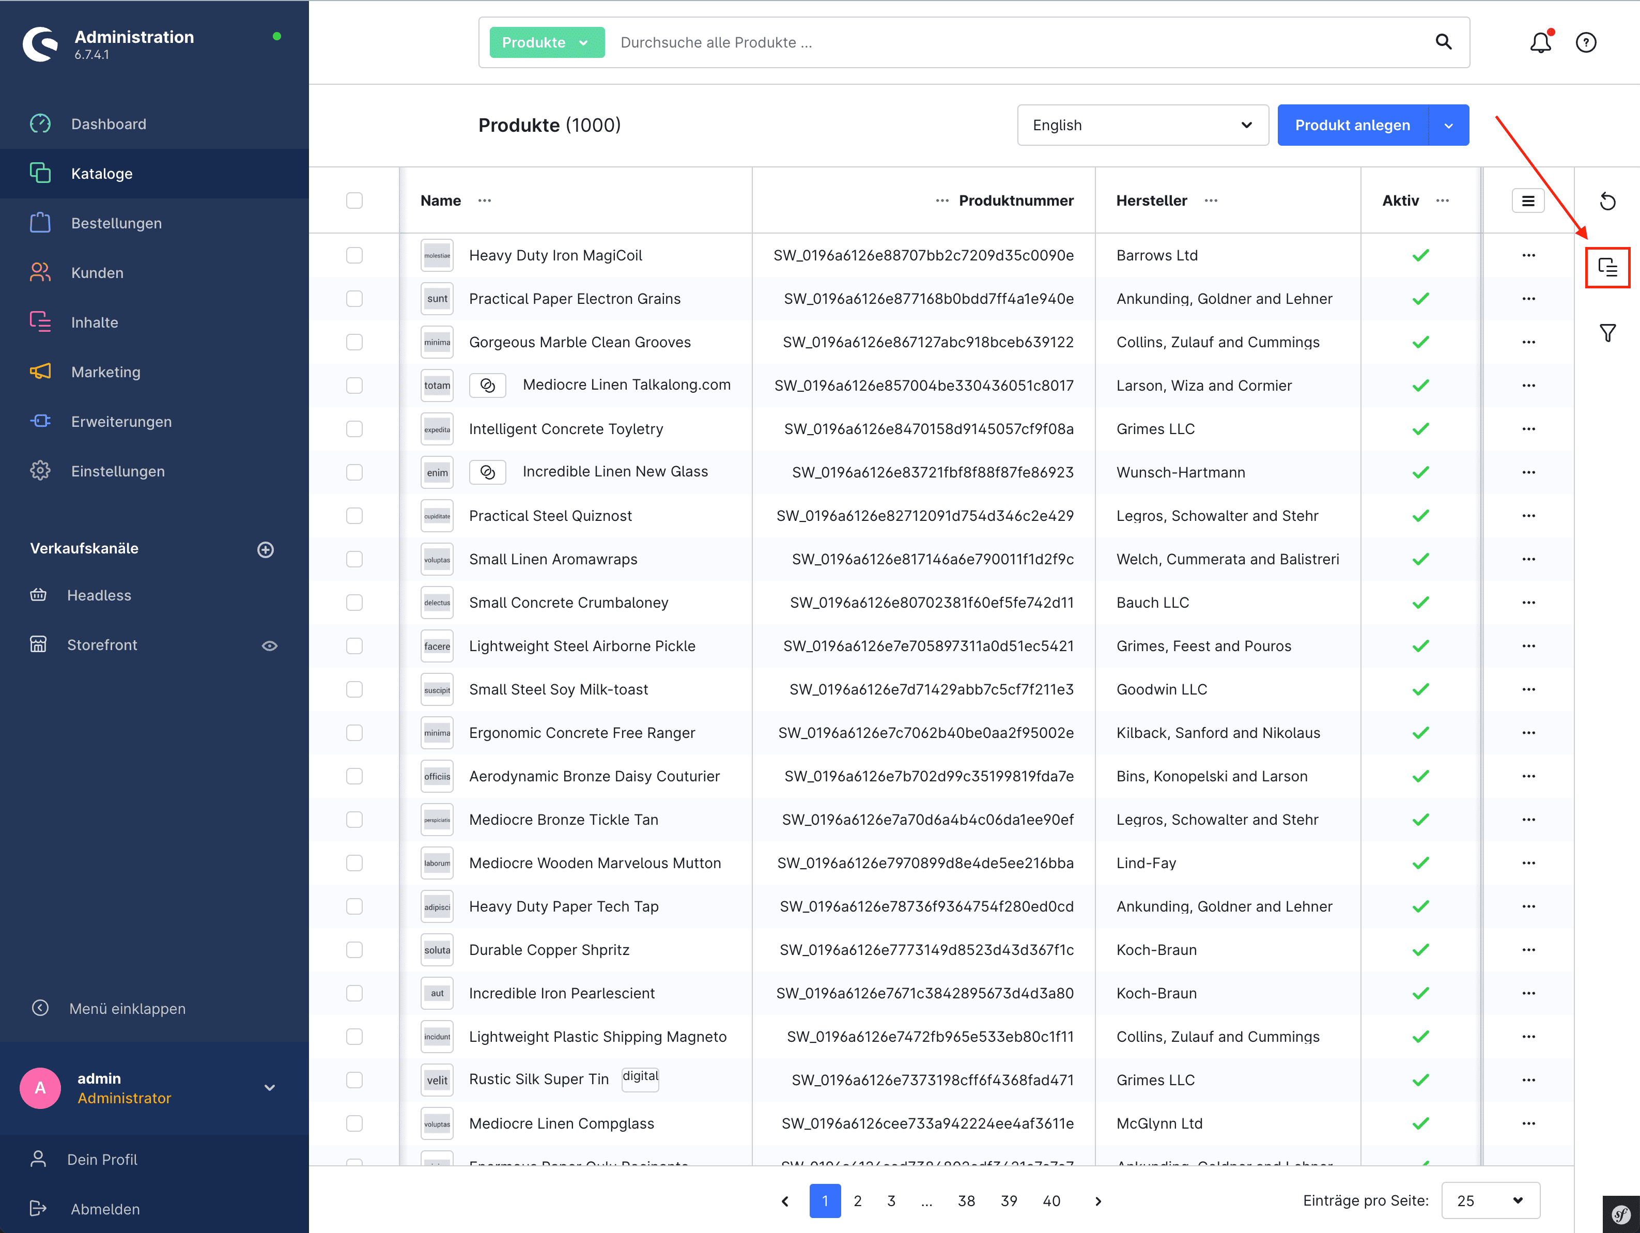Expand the Produkt anlegen arrow menu
1640x1233 pixels.
[1448, 125]
